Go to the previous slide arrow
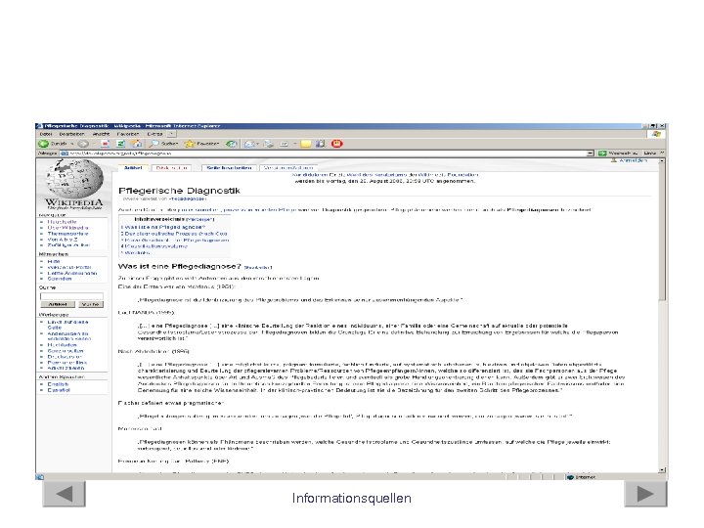The height and width of the screenshot is (528, 704). coord(65,494)
